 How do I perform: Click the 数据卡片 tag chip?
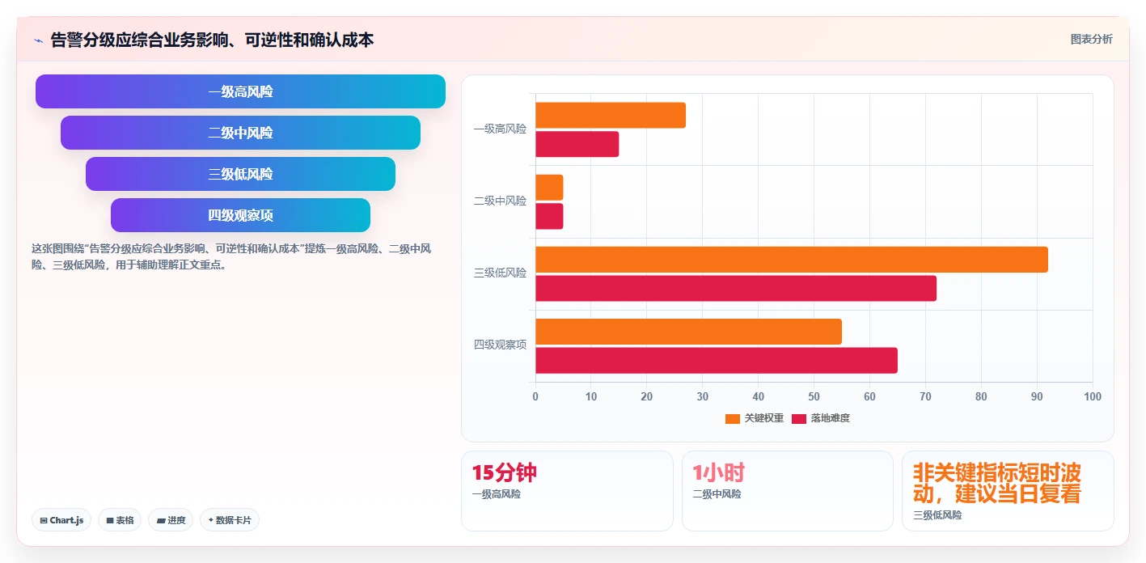[x=230, y=520]
